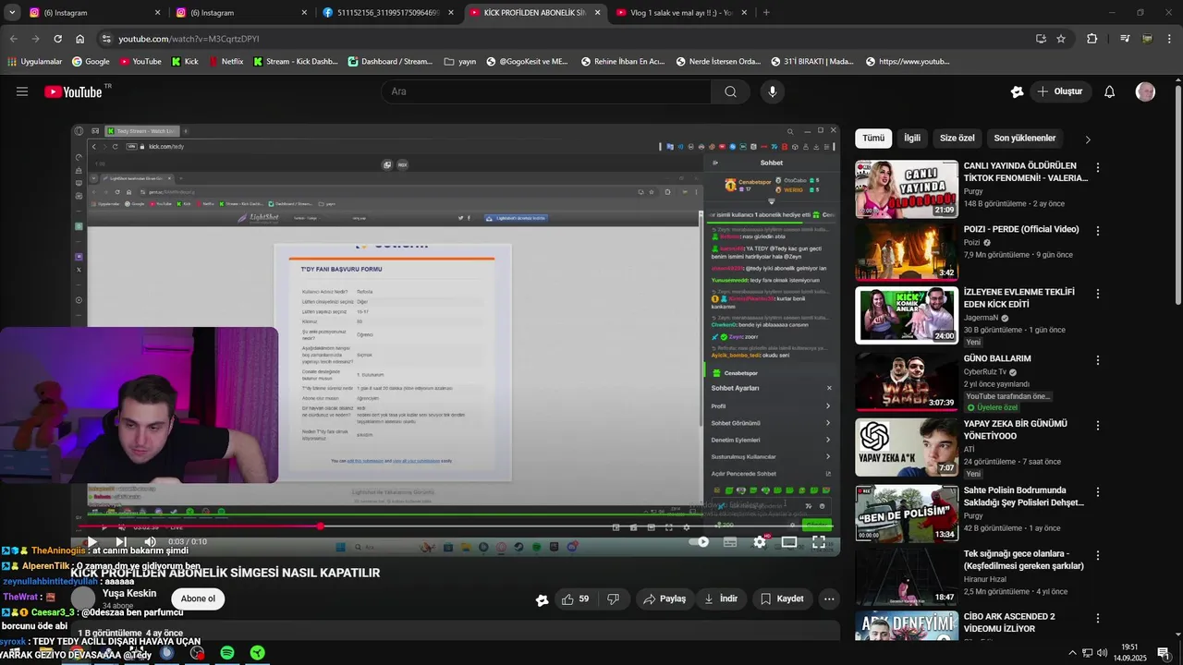1183x665 pixels.
Task: Switch to theater mode
Action: pyautogui.click(x=789, y=542)
